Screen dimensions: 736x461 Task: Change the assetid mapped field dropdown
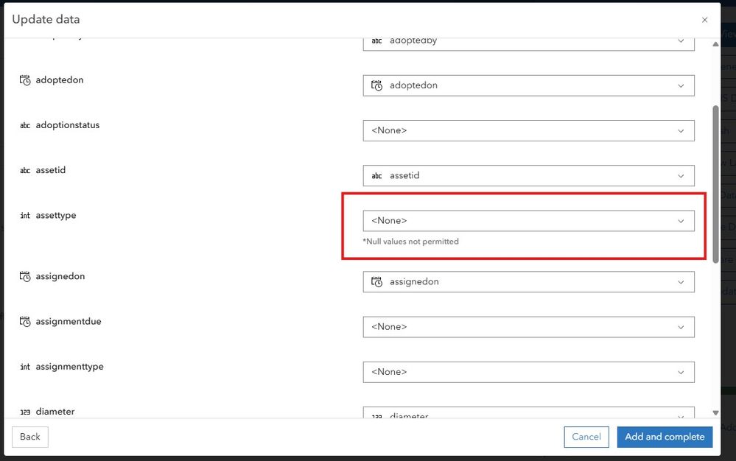(x=528, y=175)
